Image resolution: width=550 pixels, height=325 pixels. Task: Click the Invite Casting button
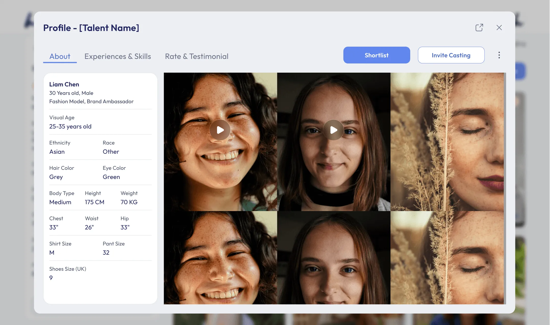point(451,55)
